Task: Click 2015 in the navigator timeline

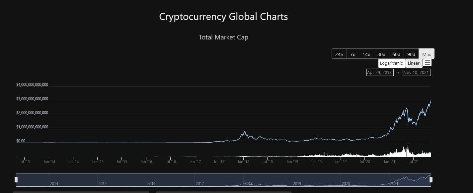Action: [103, 183]
